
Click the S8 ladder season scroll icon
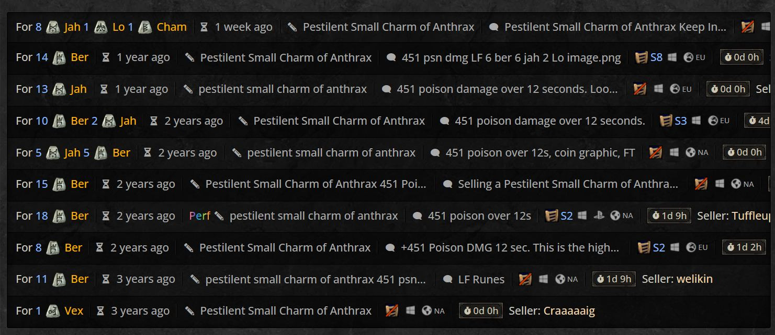click(x=642, y=57)
